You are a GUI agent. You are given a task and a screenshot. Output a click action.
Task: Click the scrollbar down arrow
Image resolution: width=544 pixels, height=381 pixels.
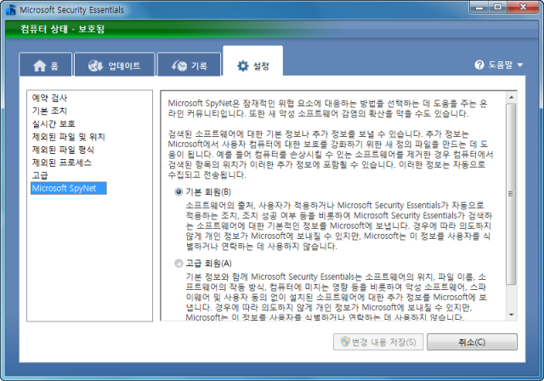(512, 315)
